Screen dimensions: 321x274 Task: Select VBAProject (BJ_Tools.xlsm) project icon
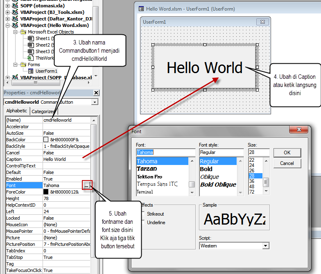pyautogui.click(x=16, y=12)
